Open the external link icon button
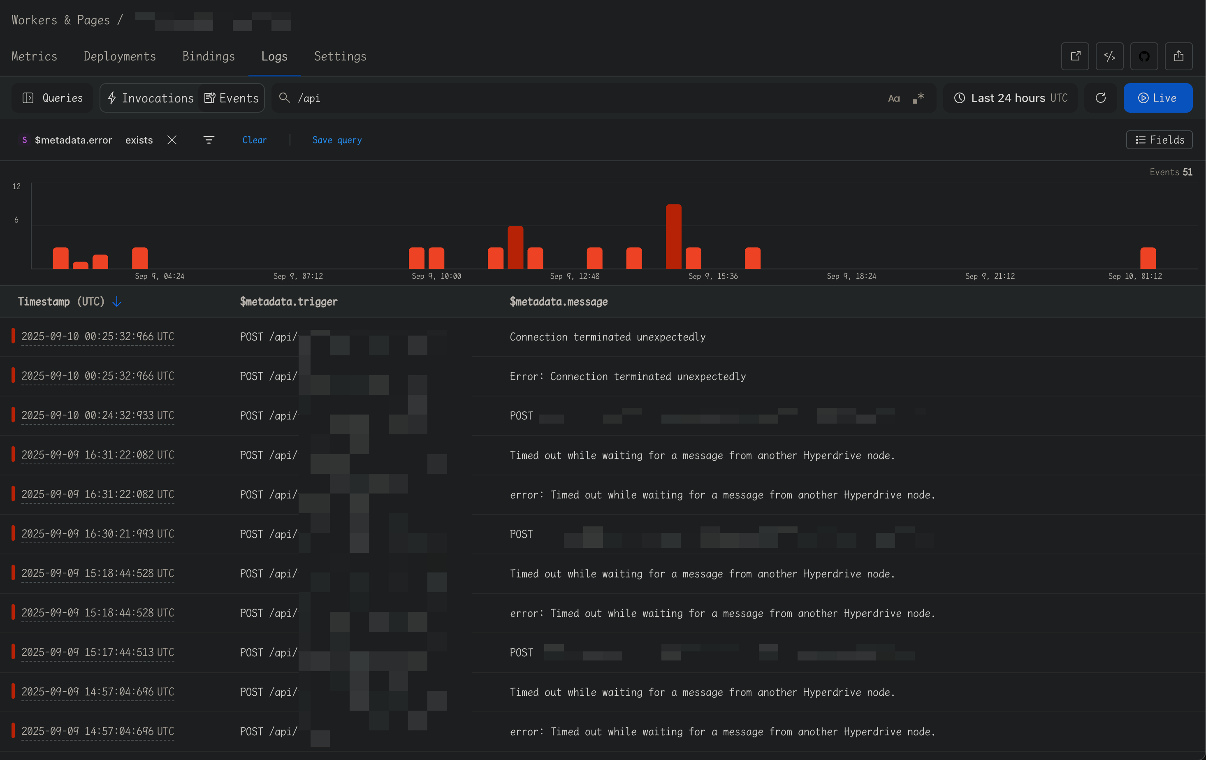Screen dimensions: 1206x760 (x=1075, y=56)
